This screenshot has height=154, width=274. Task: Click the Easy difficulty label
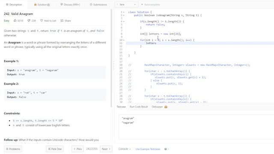[6, 21]
